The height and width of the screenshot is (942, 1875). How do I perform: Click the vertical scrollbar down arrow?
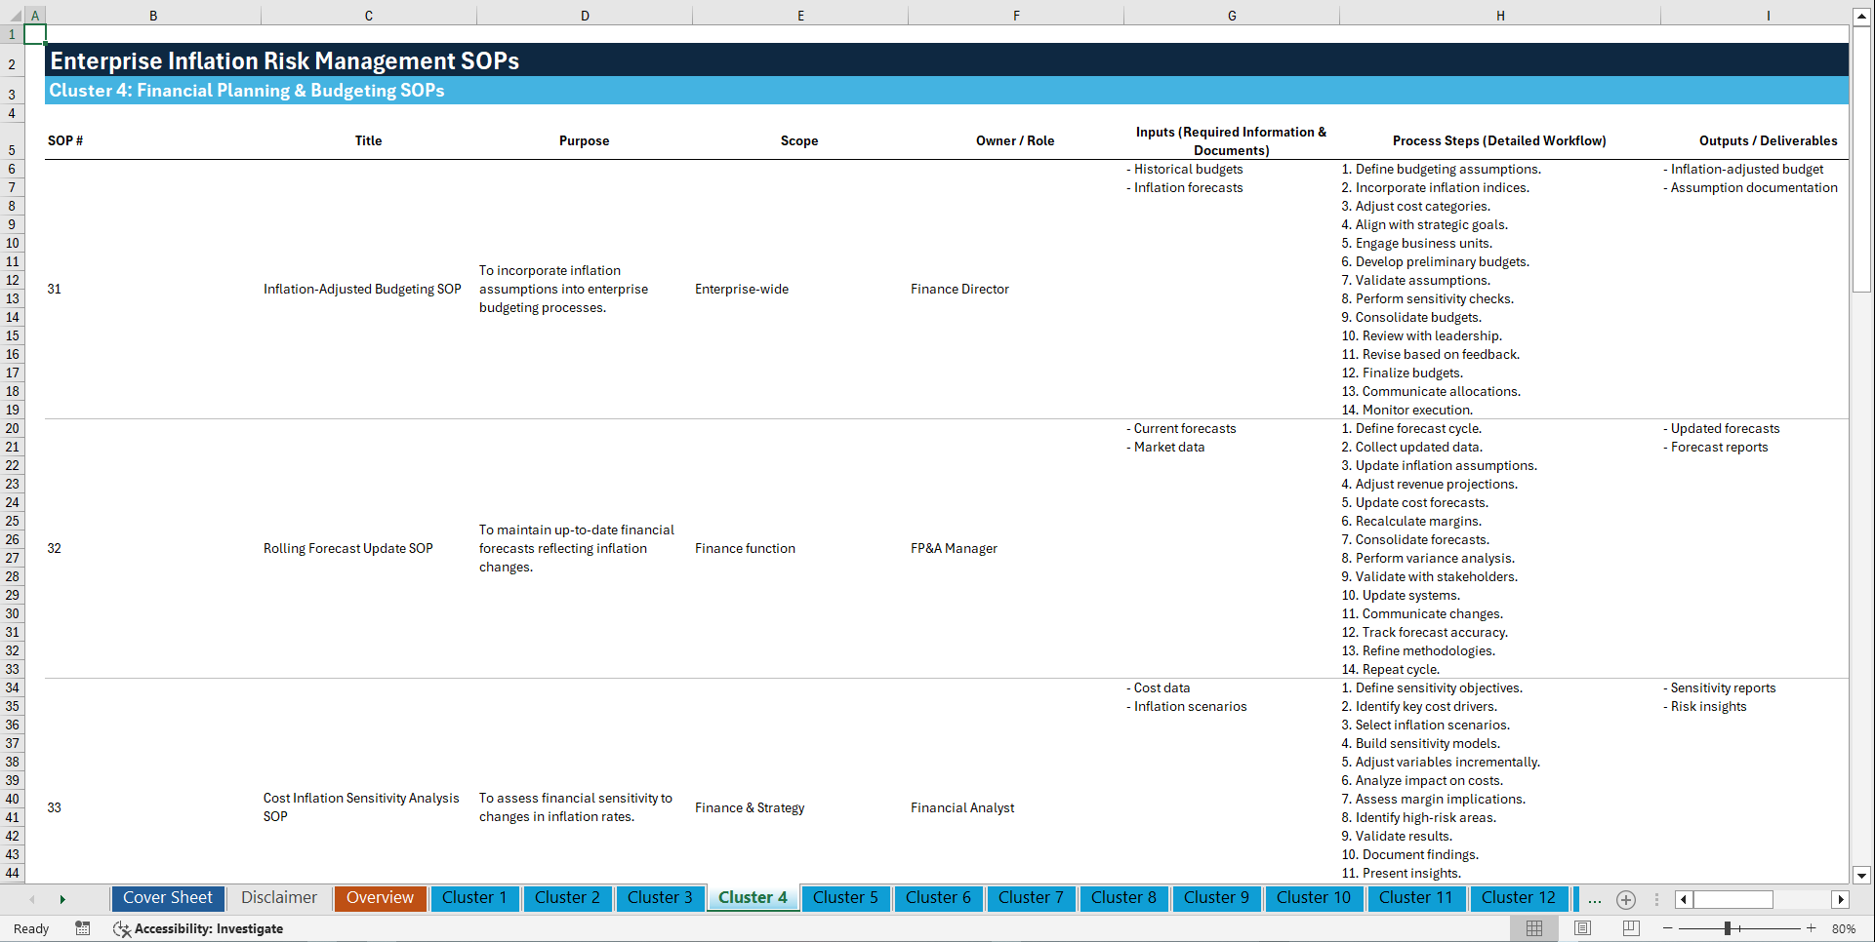point(1862,876)
